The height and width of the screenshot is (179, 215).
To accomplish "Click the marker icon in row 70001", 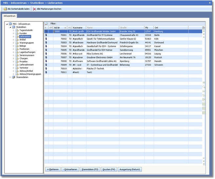I will 46,35.
